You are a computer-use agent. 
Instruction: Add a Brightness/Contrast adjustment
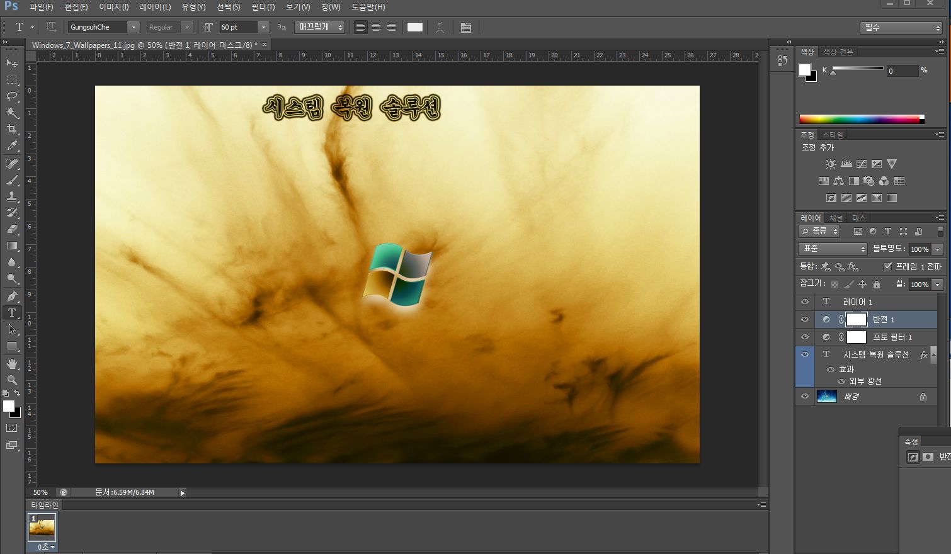pyautogui.click(x=831, y=164)
